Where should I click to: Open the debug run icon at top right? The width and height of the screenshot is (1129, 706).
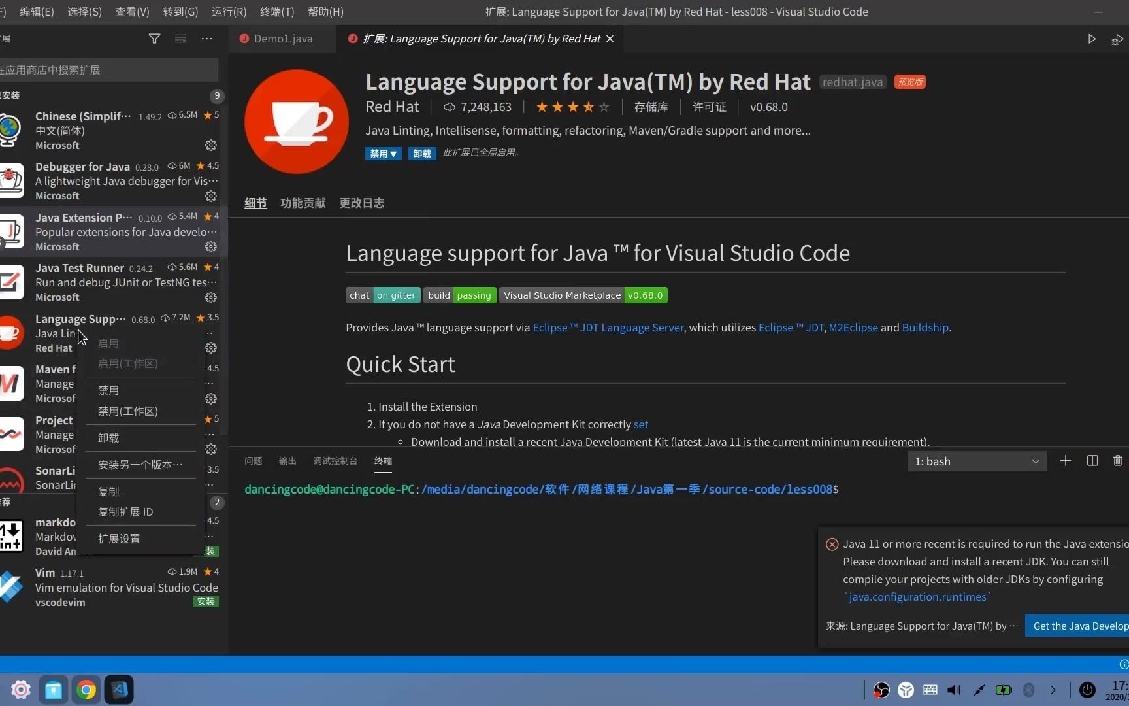tap(1117, 40)
